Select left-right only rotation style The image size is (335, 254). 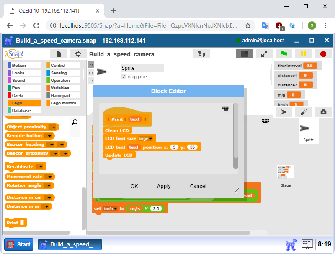pos(91,73)
